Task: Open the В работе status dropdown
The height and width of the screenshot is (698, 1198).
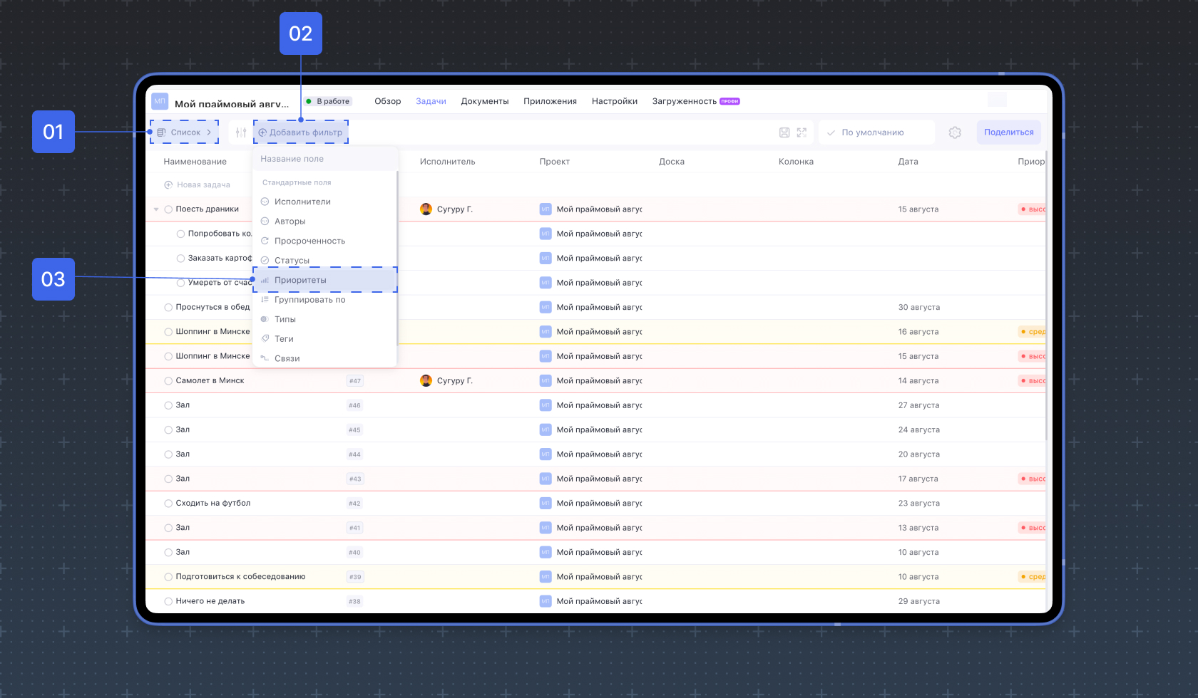Action: coord(328,101)
